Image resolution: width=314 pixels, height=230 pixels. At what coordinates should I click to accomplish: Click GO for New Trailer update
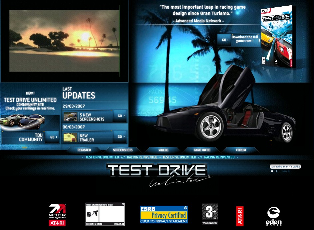[120, 137]
